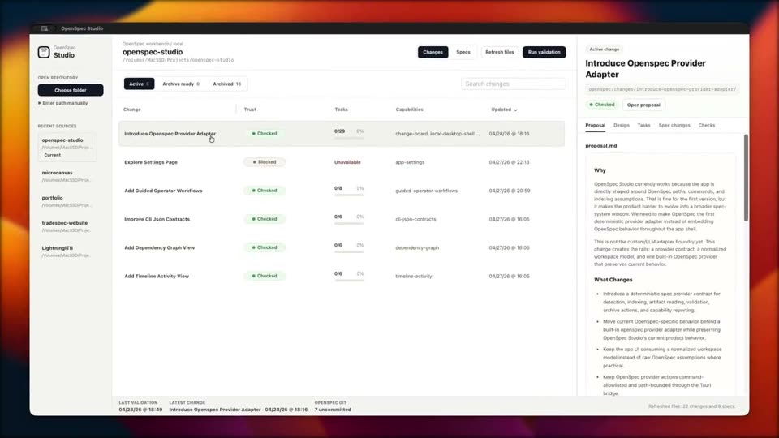Viewport: 779px width, 438px height.
Task: Click Checked badge on Add Timeline Activity View
Action: [x=265, y=276]
